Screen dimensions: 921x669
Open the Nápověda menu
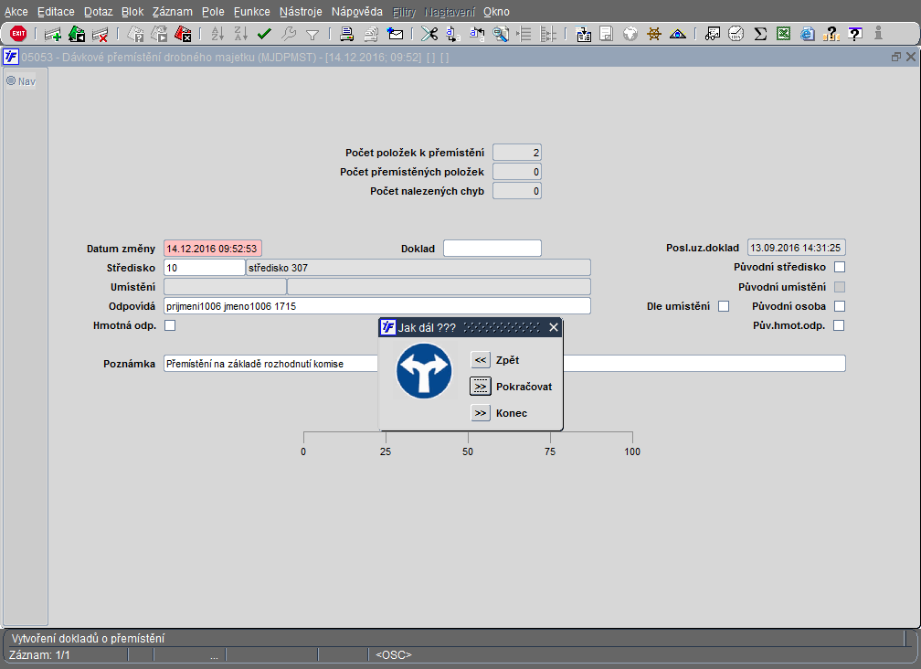click(x=356, y=12)
